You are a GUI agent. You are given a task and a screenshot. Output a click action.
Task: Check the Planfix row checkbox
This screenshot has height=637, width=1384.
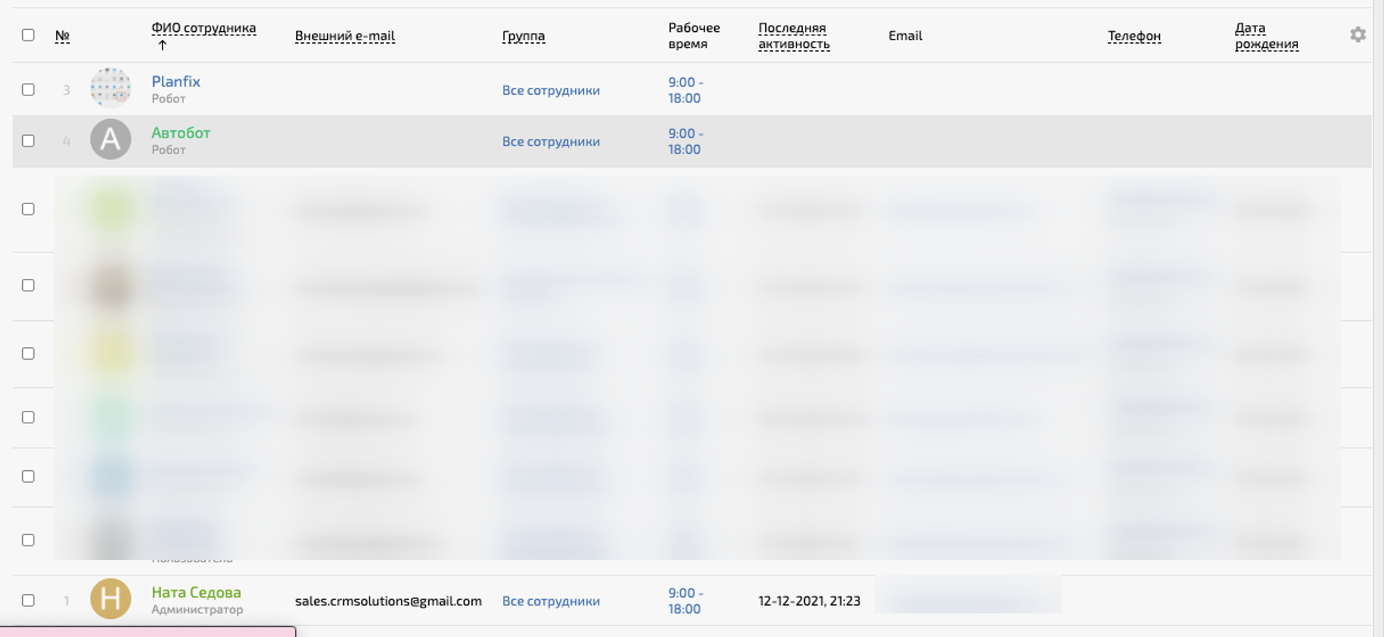(x=28, y=90)
